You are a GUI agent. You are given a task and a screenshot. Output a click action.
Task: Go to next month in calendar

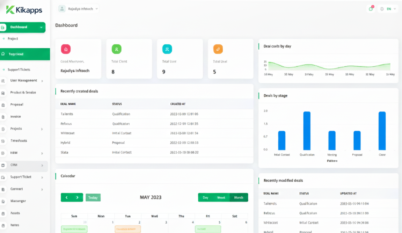77,198
